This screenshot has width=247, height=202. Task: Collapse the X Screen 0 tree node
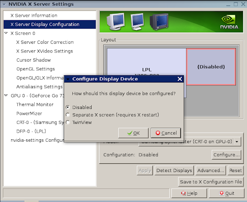coord(6,33)
